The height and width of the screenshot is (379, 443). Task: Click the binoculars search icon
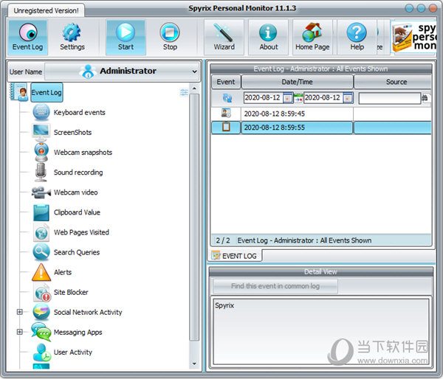pos(425,98)
